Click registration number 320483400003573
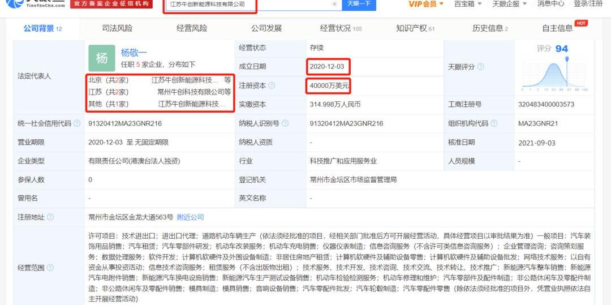 coord(546,104)
